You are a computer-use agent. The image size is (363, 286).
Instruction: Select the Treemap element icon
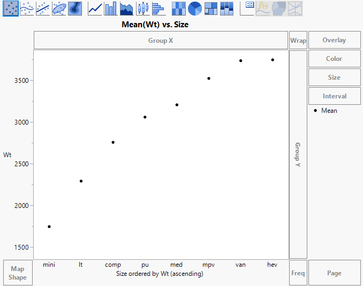[x=211, y=8]
